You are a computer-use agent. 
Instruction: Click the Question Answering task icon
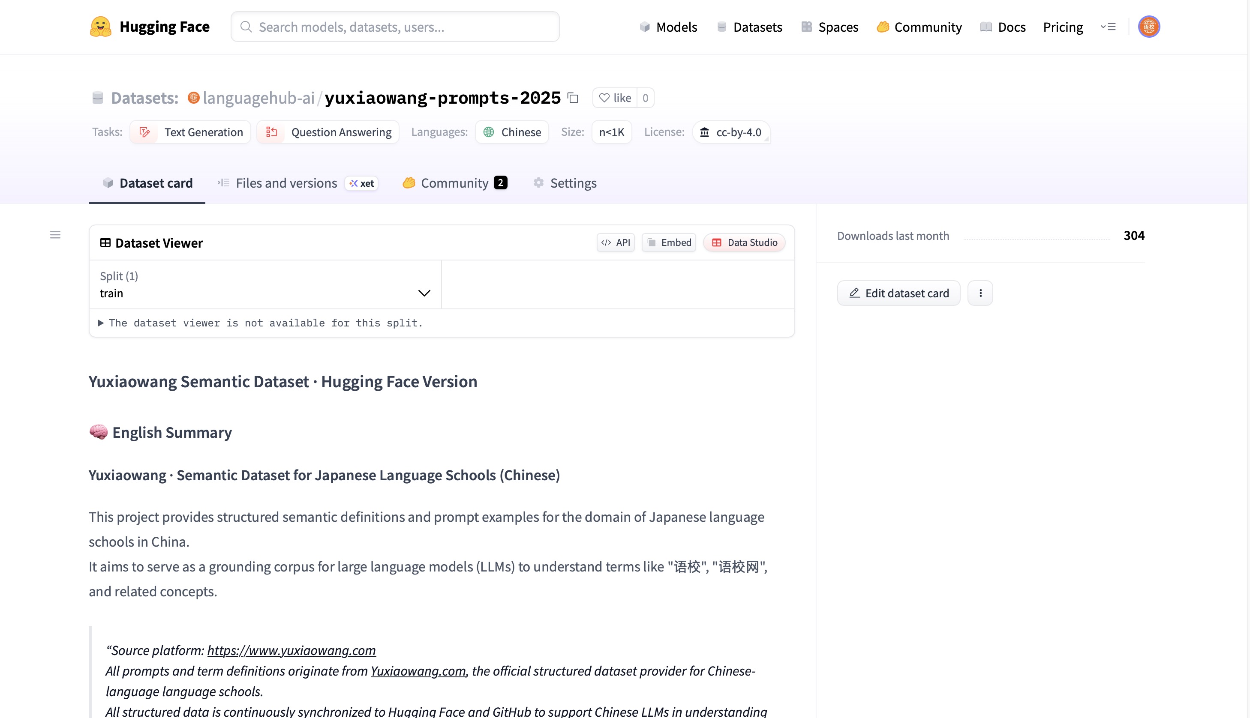click(x=271, y=132)
